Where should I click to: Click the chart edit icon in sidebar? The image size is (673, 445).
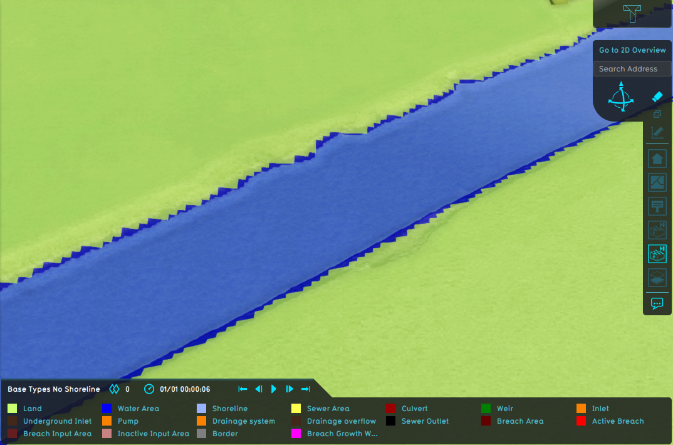point(657,132)
